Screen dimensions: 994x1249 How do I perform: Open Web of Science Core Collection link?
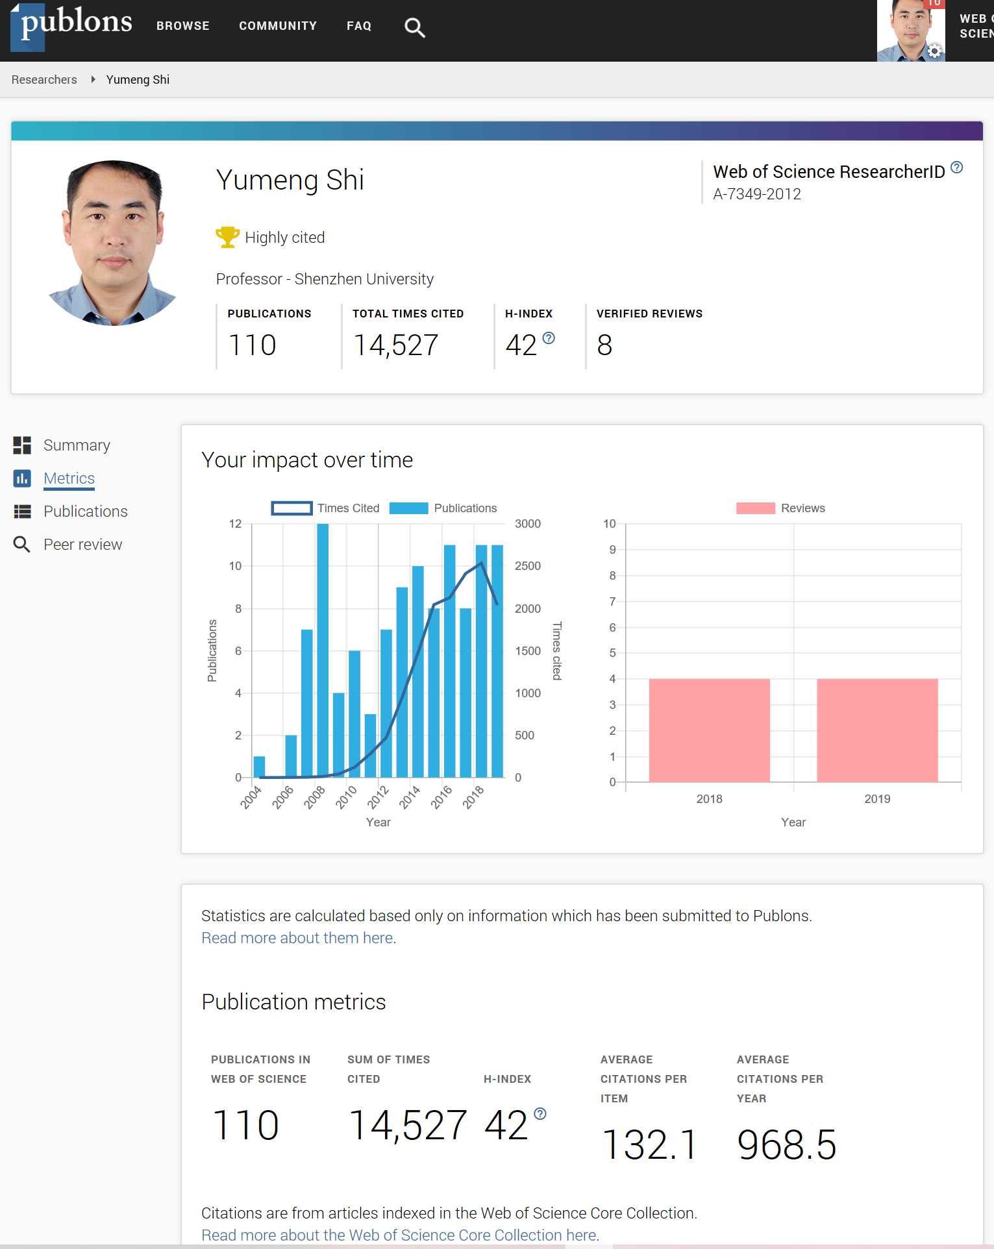point(399,1235)
